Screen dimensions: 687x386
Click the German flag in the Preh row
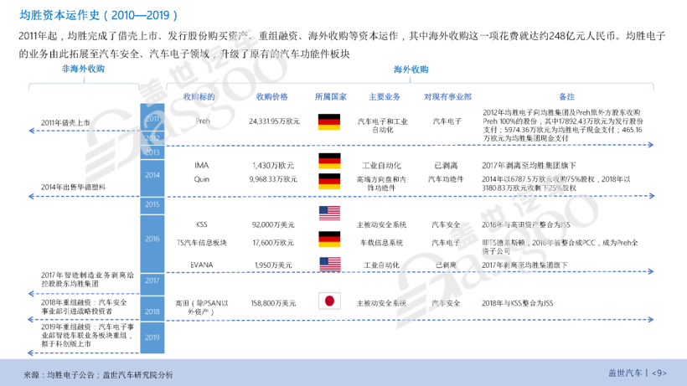tap(329, 121)
